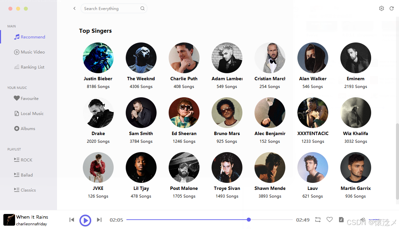The image size is (399, 229).
Task: Open settings via the gear icon
Action: [381, 8]
